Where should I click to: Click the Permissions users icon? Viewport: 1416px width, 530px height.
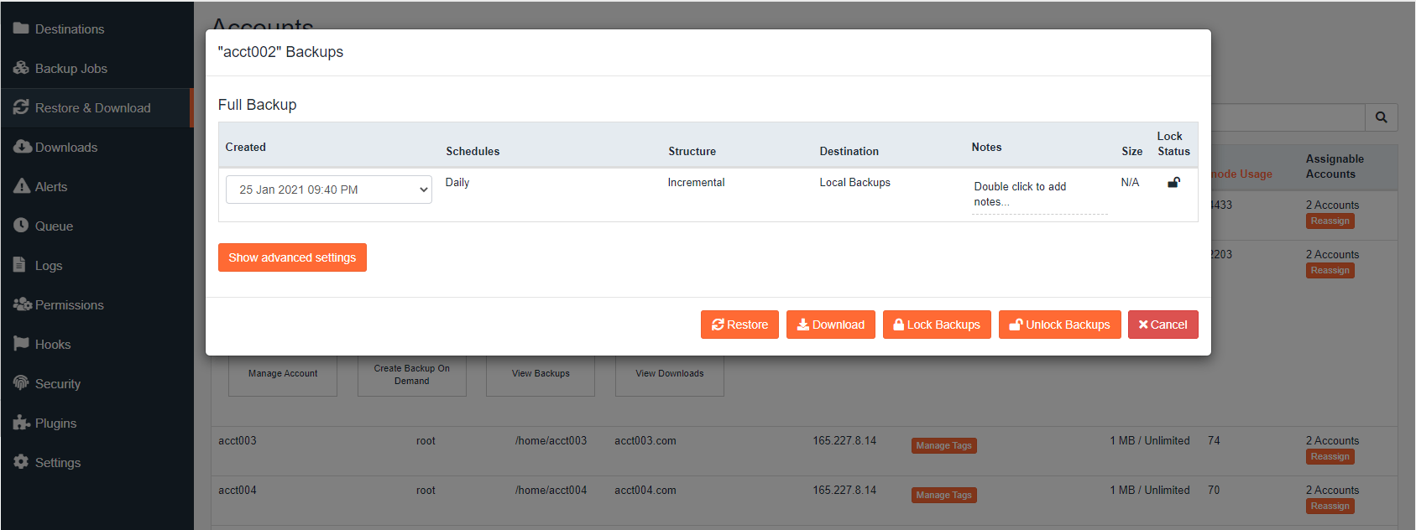(x=23, y=304)
